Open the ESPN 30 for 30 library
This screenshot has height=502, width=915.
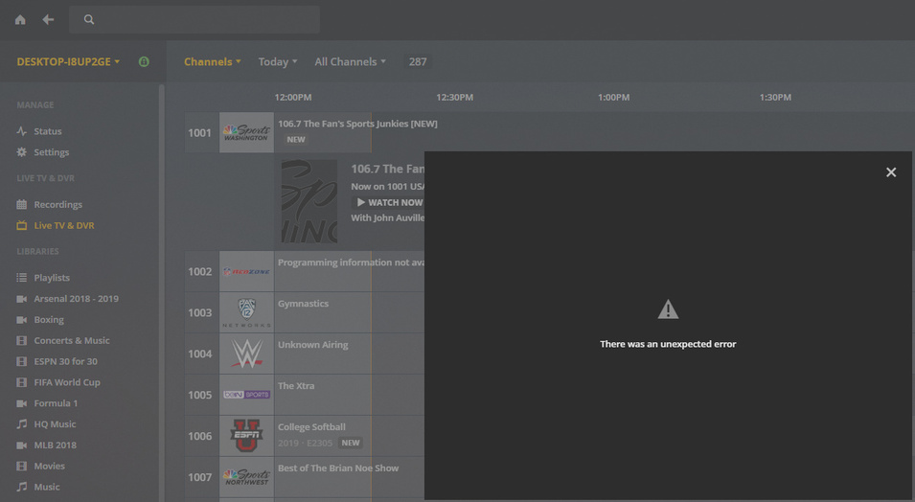(x=65, y=362)
